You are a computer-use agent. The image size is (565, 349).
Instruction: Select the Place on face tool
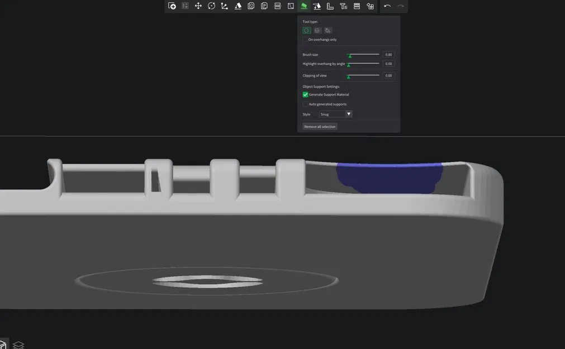pos(238,6)
